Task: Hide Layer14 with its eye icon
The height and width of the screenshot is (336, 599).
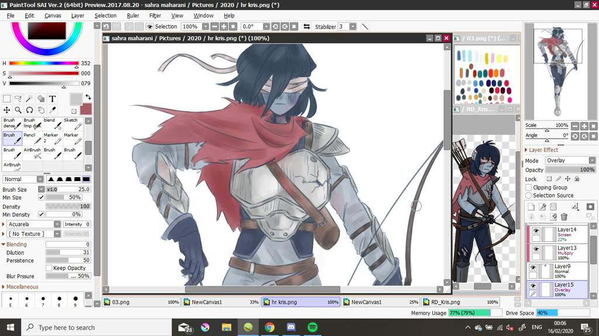Action: [536, 231]
